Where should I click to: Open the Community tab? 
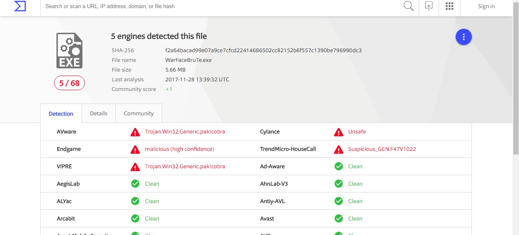(138, 113)
